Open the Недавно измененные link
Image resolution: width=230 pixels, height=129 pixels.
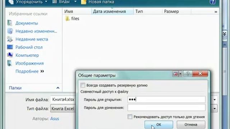pos(36,31)
